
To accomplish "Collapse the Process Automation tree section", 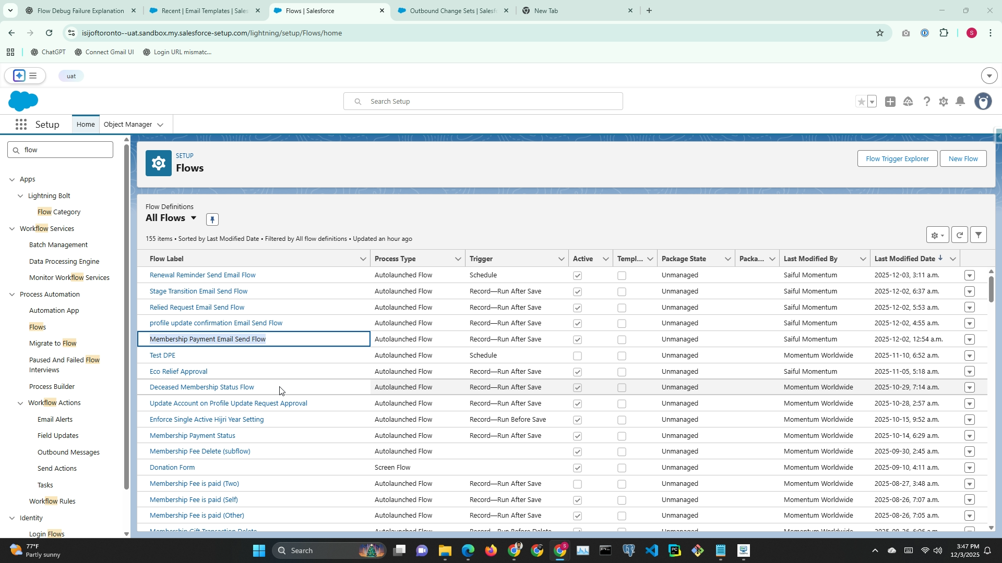I will click(12, 295).
